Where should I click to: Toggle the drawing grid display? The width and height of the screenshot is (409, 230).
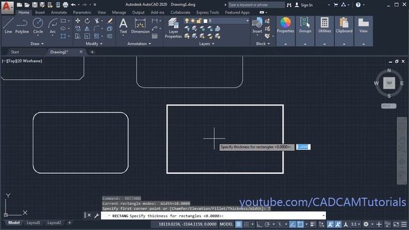[x=238, y=224]
